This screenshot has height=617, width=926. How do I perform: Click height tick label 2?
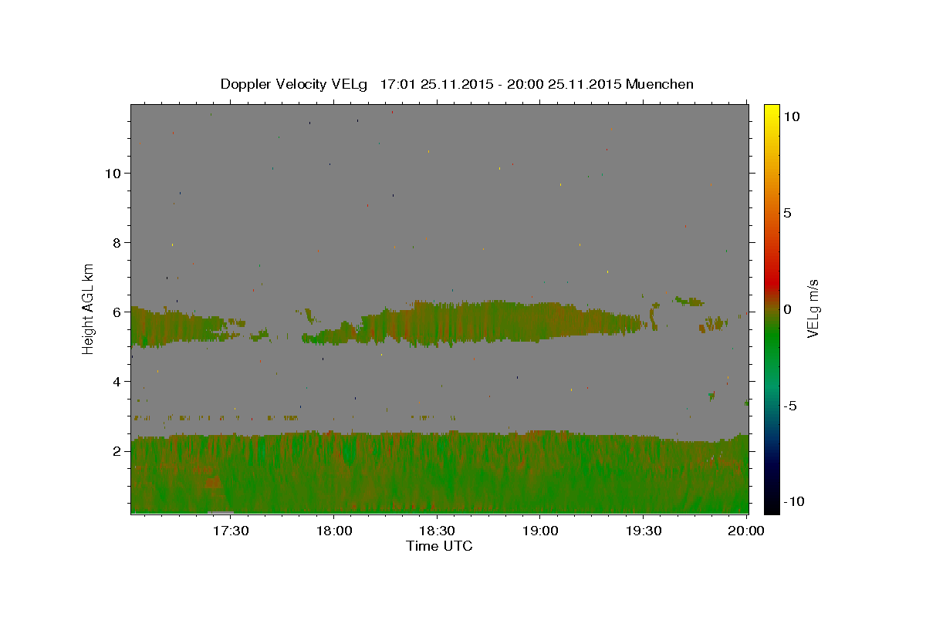[x=117, y=451]
